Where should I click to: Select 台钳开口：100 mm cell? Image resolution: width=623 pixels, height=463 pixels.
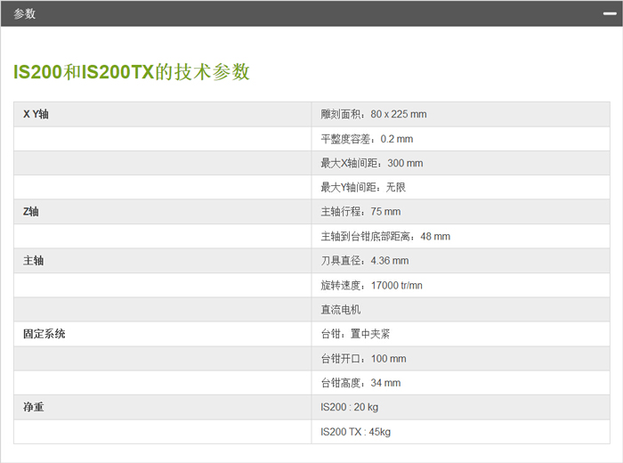point(460,359)
